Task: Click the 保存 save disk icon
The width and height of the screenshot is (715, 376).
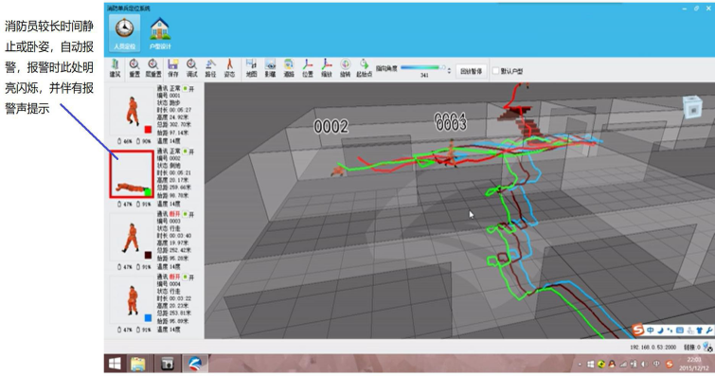Action: click(x=172, y=67)
